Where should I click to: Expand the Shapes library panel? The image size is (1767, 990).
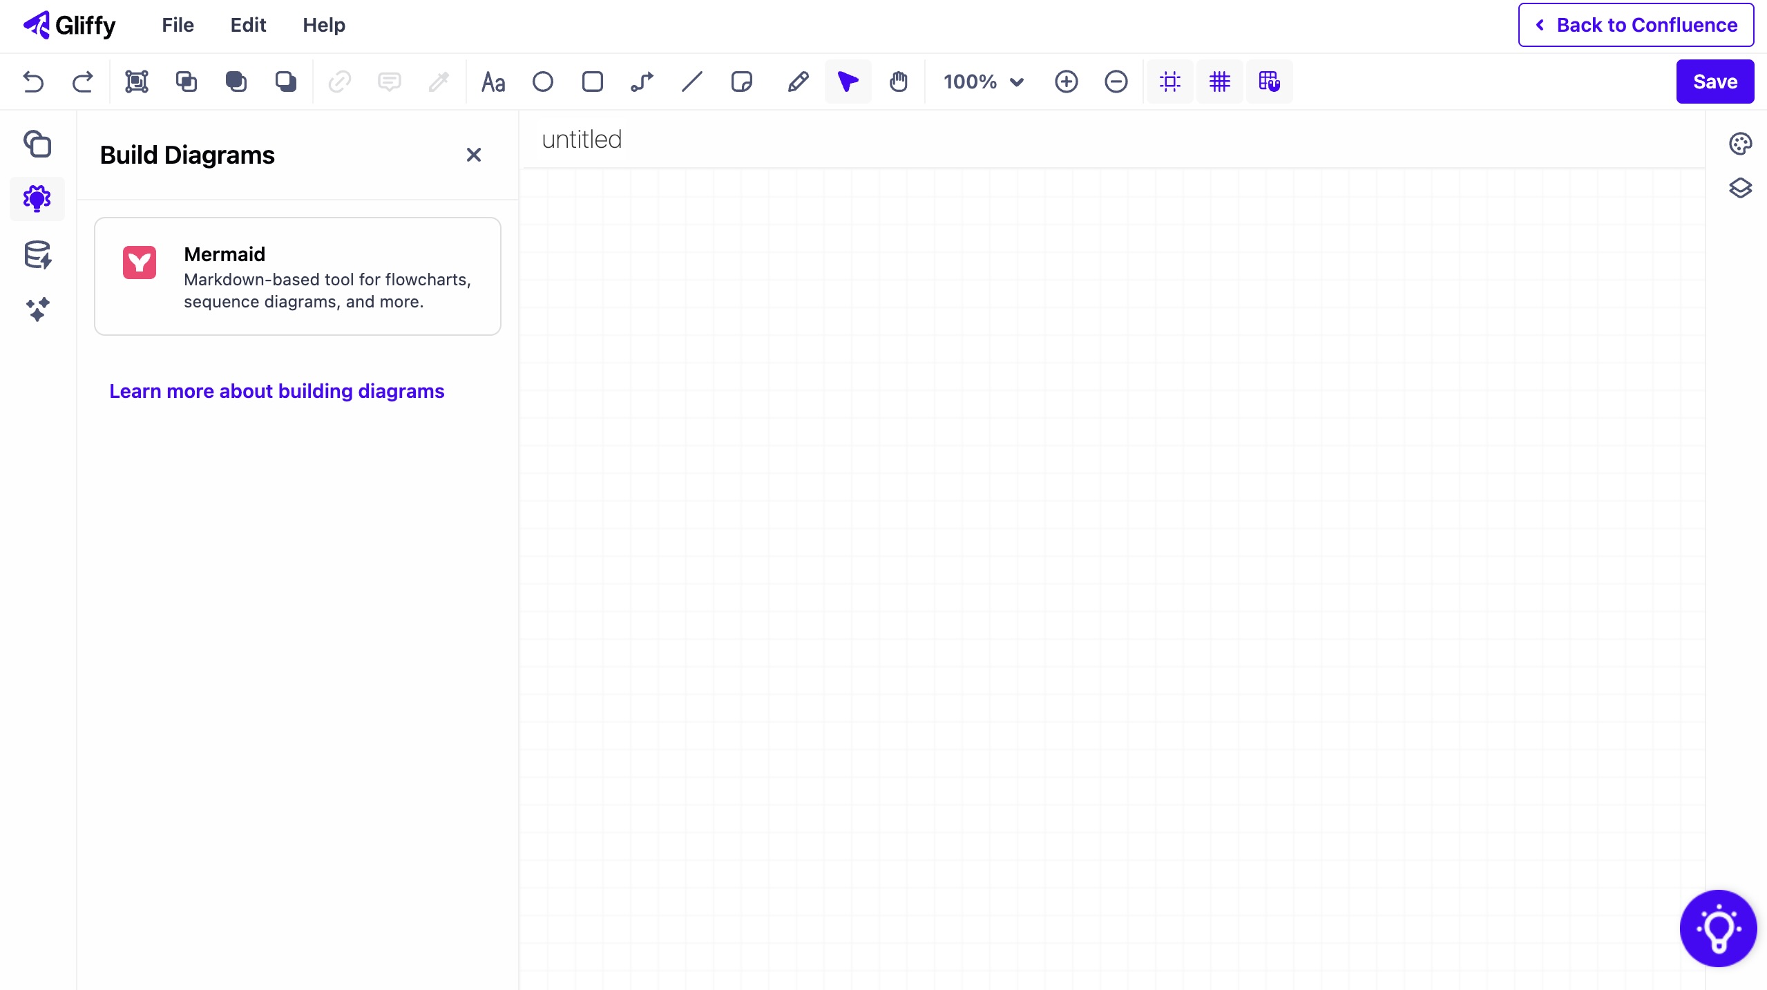pos(37,144)
